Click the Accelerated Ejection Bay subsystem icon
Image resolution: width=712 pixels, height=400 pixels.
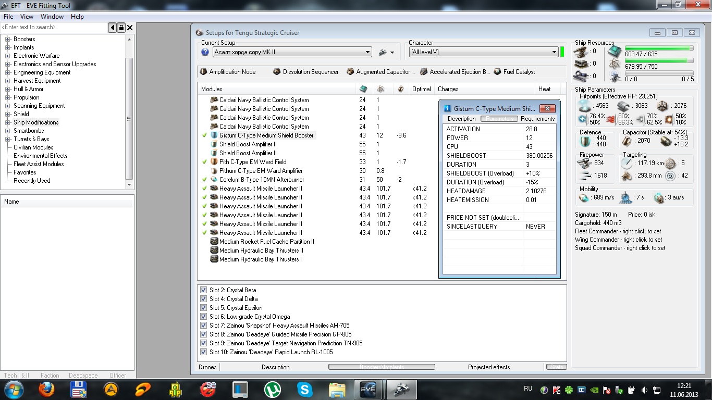click(x=424, y=72)
